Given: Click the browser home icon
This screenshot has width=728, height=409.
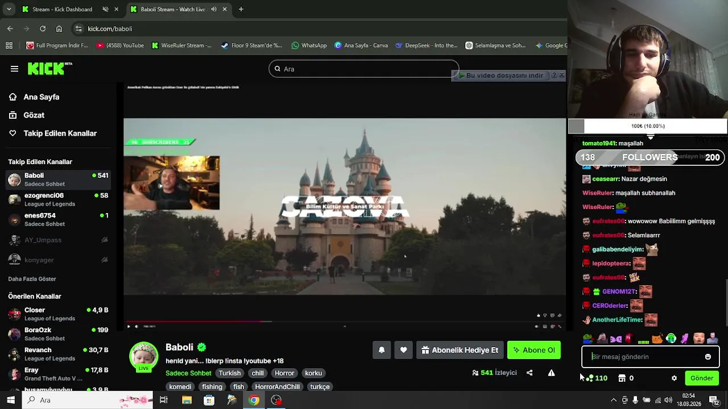Looking at the screenshot, I should pos(59,28).
